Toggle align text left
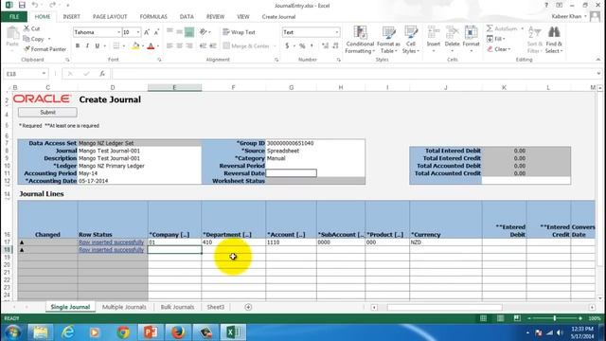Viewport: 606px width, 341px height. tap(169, 46)
